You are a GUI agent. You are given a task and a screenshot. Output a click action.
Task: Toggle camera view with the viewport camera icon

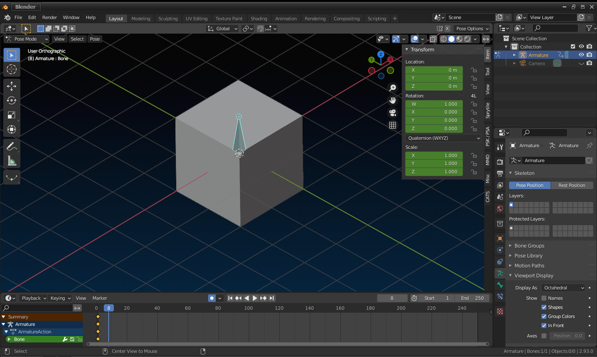(393, 112)
